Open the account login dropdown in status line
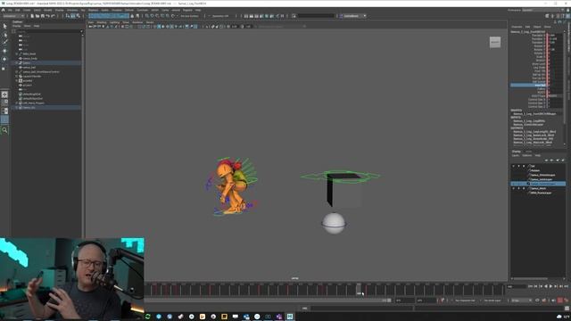The height and width of the screenshot is (321, 571). tap(352, 16)
